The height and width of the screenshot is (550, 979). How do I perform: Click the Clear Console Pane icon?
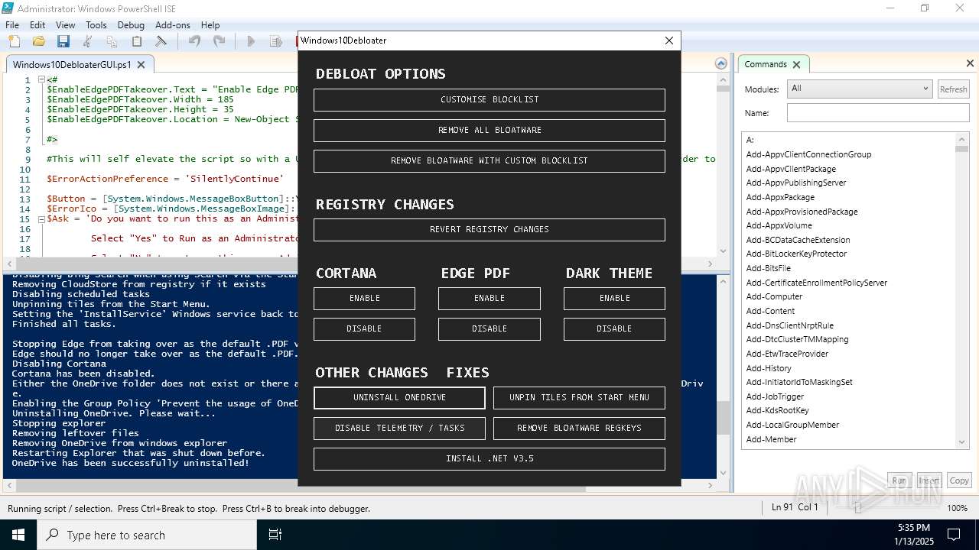tap(161, 41)
